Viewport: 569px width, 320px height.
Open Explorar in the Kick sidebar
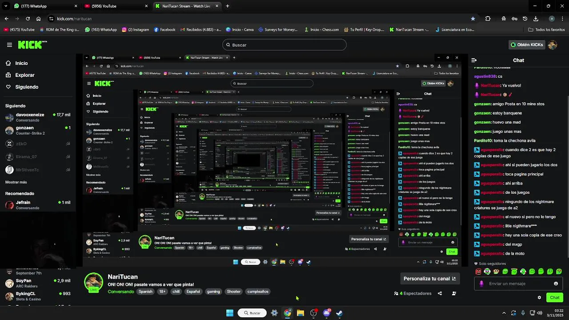[x=20, y=75]
